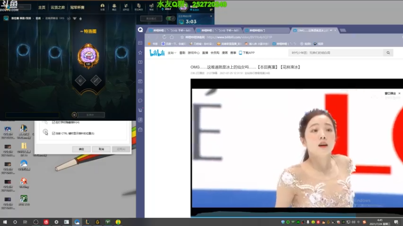403x226 pixels.
Task: Click the browser sidebar shopping cart icon
Action: tap(140, 110)
